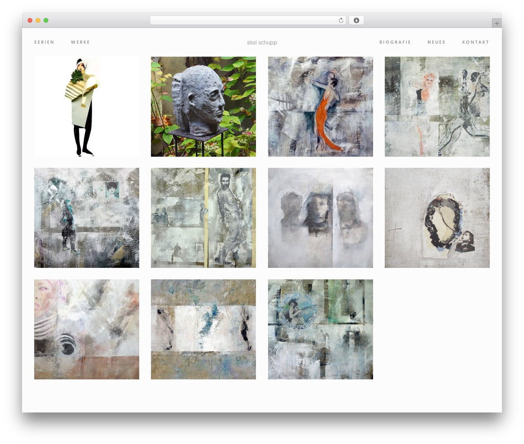This screenshot has height=444, width=524.
Task: Open painting with blonde woman and dancers
Action: tap(437, 106)
